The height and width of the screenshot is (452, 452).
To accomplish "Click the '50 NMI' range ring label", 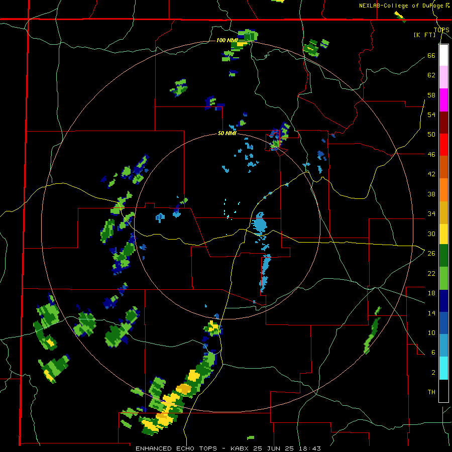I will tap(227, 133).
